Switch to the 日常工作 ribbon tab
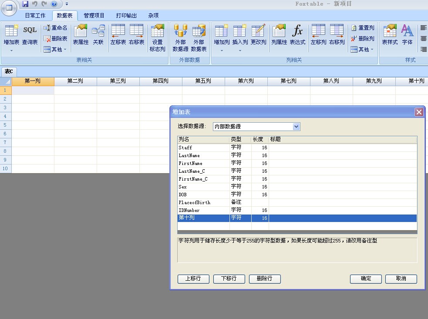The width and height of the screenshot is (428, 319). (35, 16)
